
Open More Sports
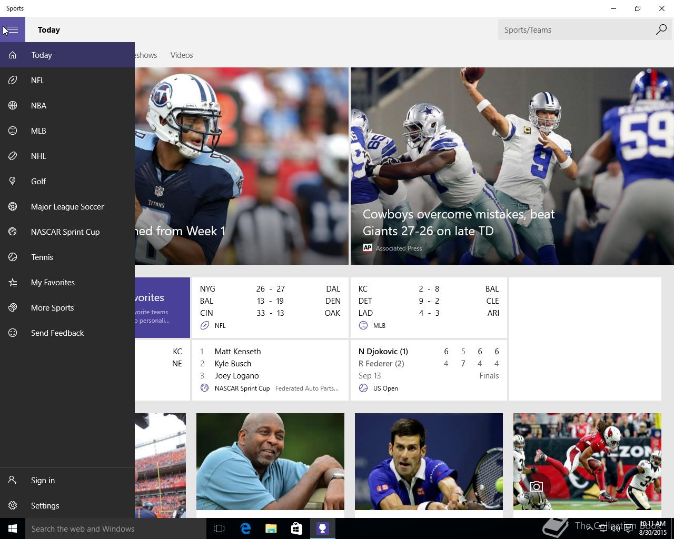pyautogui.click(x=67, y=307)
